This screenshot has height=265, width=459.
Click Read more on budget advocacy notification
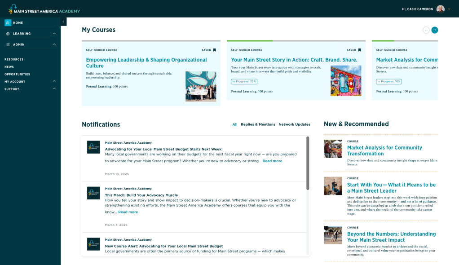coord(272,161)
